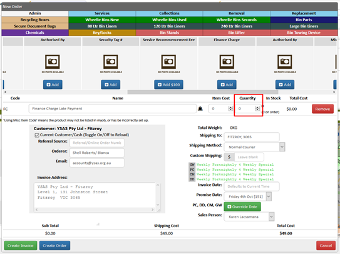Select the Bin Parts category tab
Screen dimensions: 340x254
pos(304,20)
